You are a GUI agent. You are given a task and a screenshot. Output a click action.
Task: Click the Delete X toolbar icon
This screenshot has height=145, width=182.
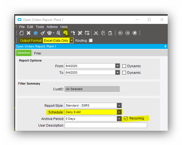pyautogui.click(x=29, y=33)
